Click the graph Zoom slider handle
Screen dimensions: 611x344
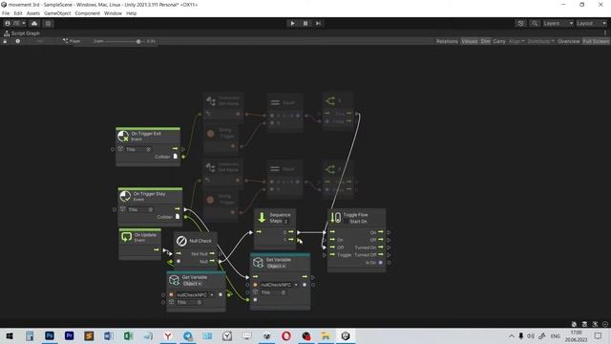(x=138, y=41)
